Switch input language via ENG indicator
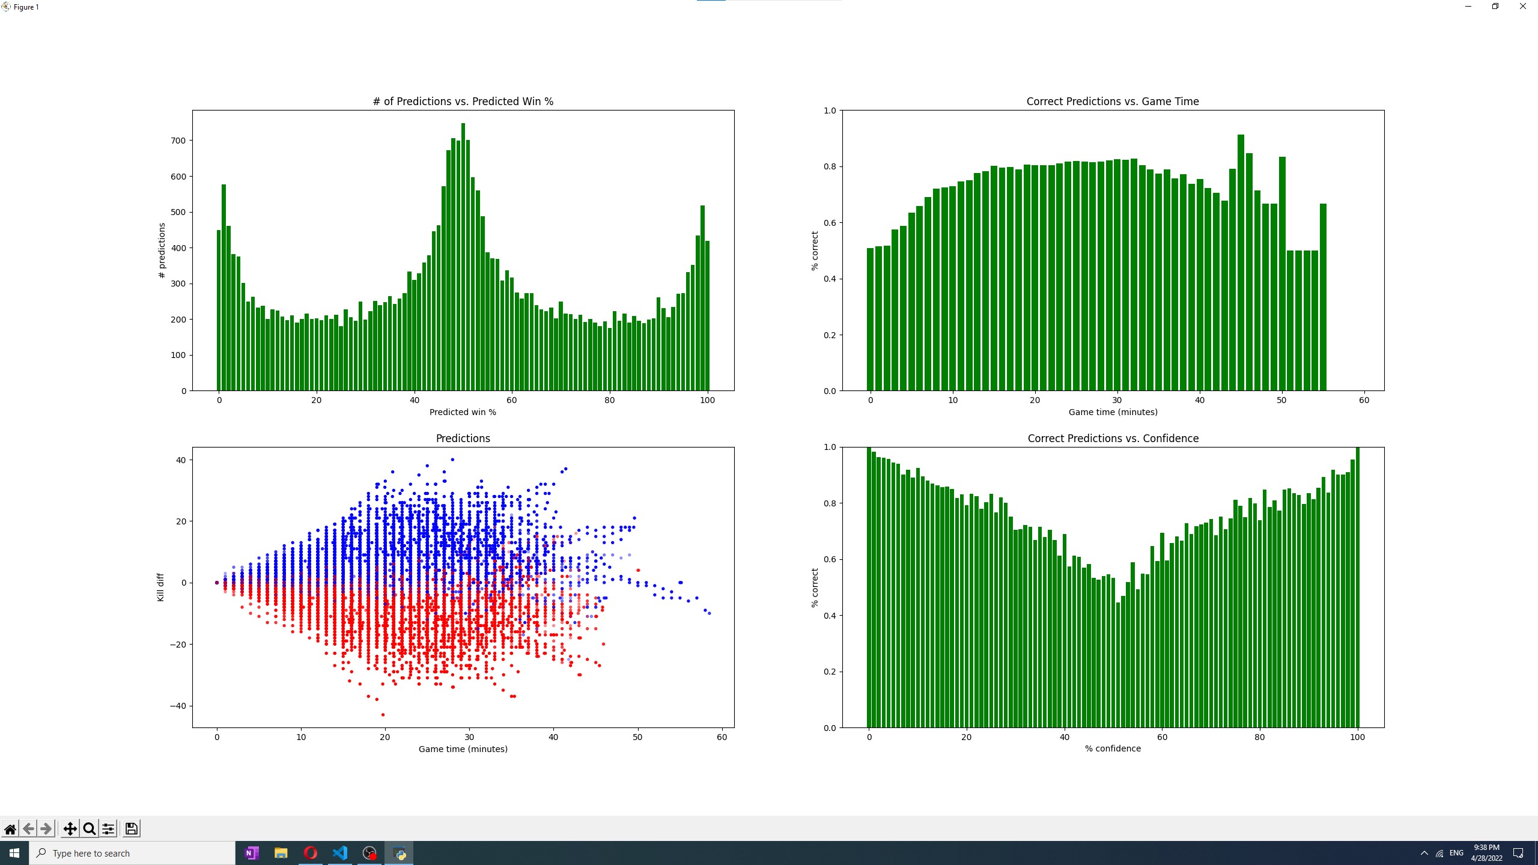 click(x=1456, y=853)
